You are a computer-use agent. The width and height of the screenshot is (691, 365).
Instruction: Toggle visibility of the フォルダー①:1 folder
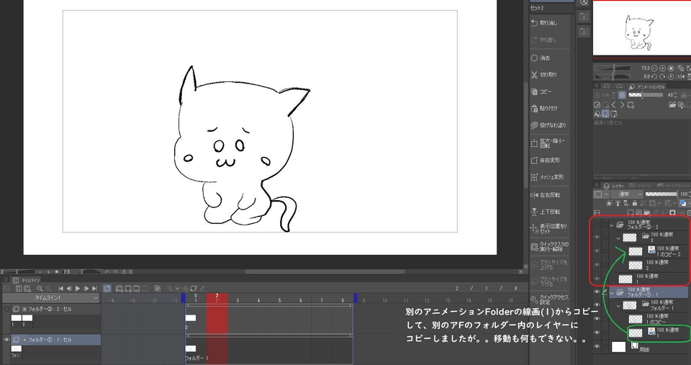click(597, 292)
